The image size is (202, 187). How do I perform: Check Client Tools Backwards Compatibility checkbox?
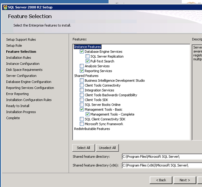coord(82,95)
